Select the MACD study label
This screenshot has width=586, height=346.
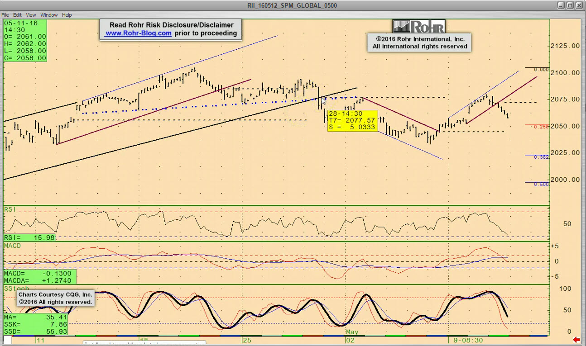[x=13, y=245]
